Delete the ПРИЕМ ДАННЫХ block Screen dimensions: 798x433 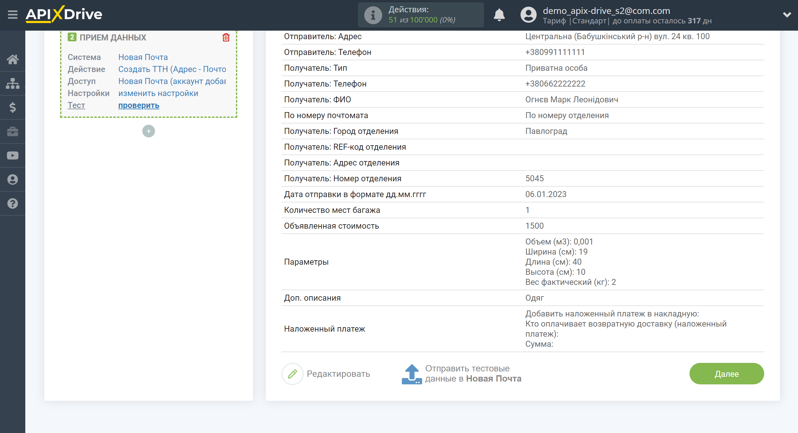coord(226,37)
